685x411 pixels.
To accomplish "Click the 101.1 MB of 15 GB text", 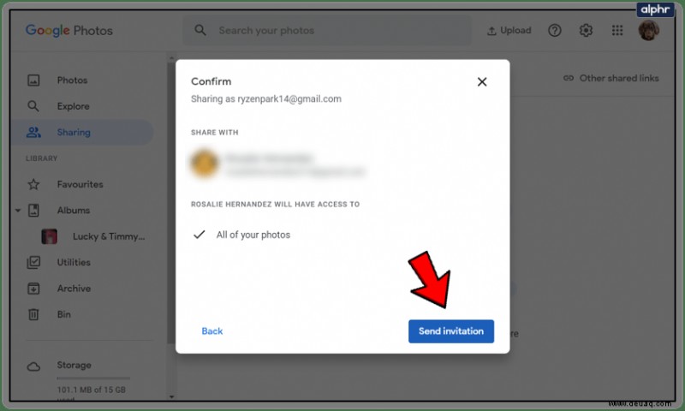I will [x=92, y=390].
